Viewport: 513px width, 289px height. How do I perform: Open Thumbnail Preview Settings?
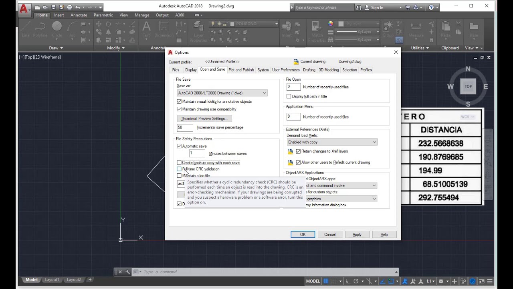coord(204,118)
